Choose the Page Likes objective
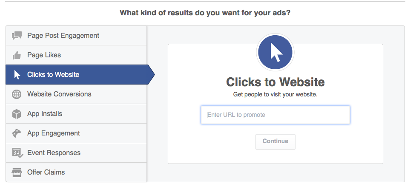Viewport: 416px width, 189px height. pos(76,55)
